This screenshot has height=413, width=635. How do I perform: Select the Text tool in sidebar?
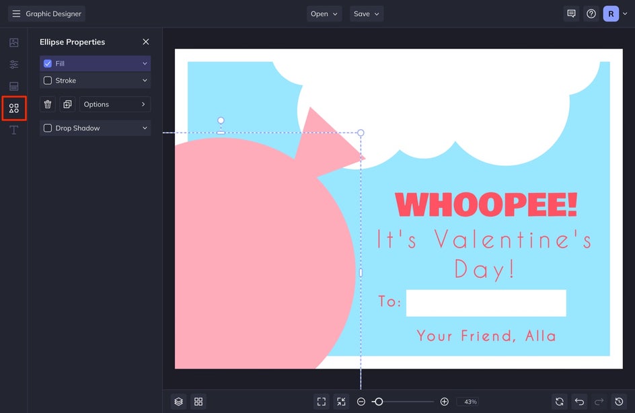[x=13, y=130]
